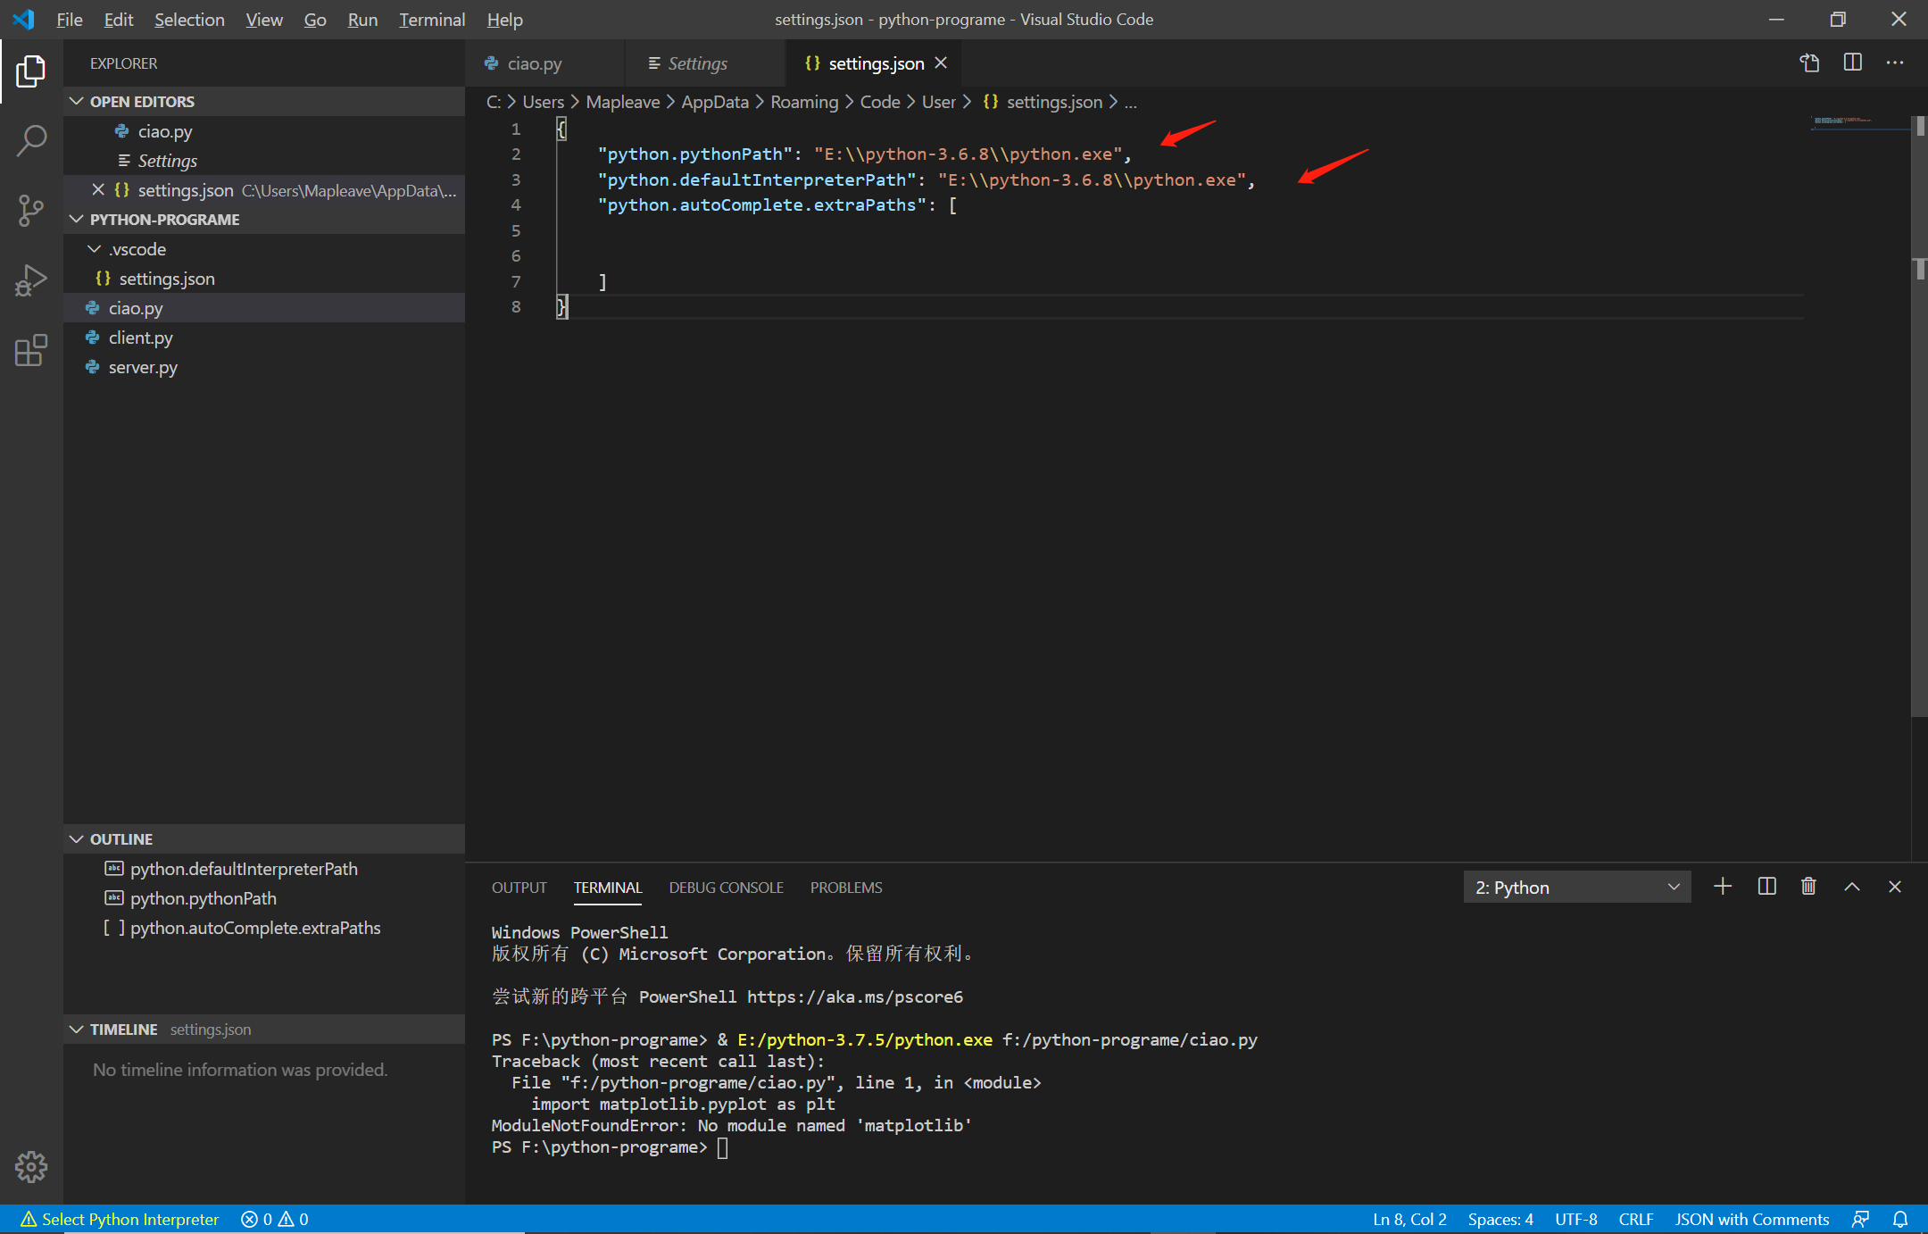The height and width of the screenshot is (1234, 1928).
Task: Switch to the PROBLEMS tab
Action: point(845,887)
